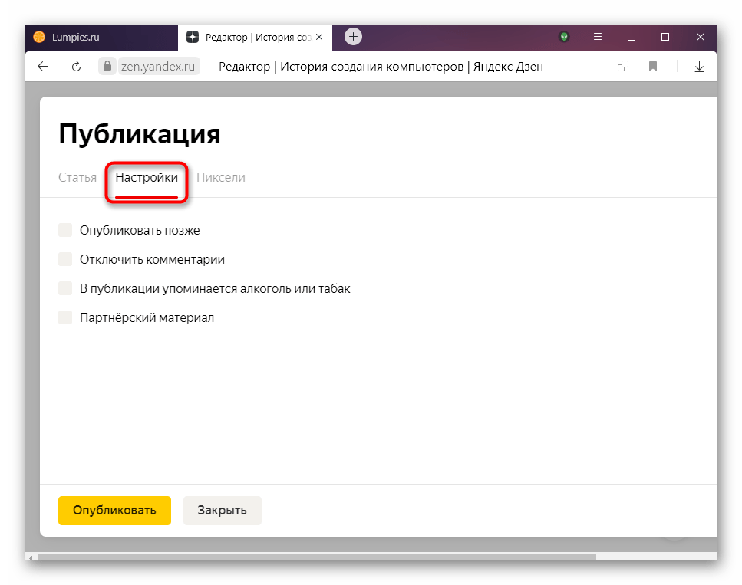Switch to the Lumpics.ru browser tab
This screenshot has height=585, width=742.
[101, 38]
